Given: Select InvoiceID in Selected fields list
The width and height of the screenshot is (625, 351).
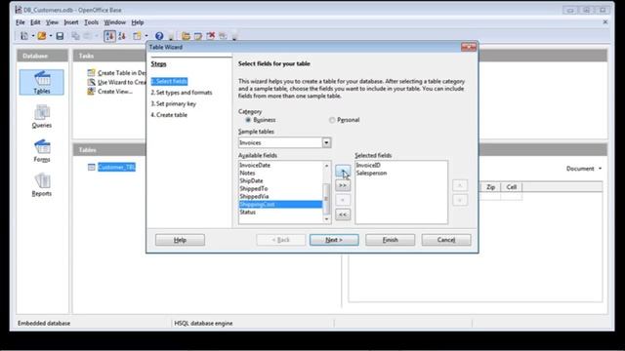Looking at the screenshot, I should pyautogui.click(x=401, y=165).
